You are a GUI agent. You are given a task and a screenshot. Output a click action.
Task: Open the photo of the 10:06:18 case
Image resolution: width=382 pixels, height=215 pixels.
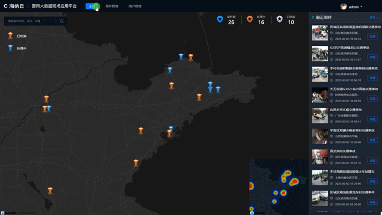click(320, 74)
